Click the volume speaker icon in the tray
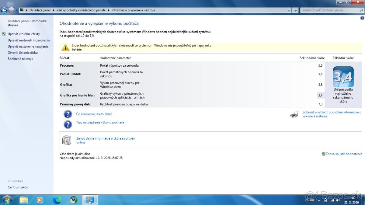Screen dimensions: 365x205 click(338, 200)
